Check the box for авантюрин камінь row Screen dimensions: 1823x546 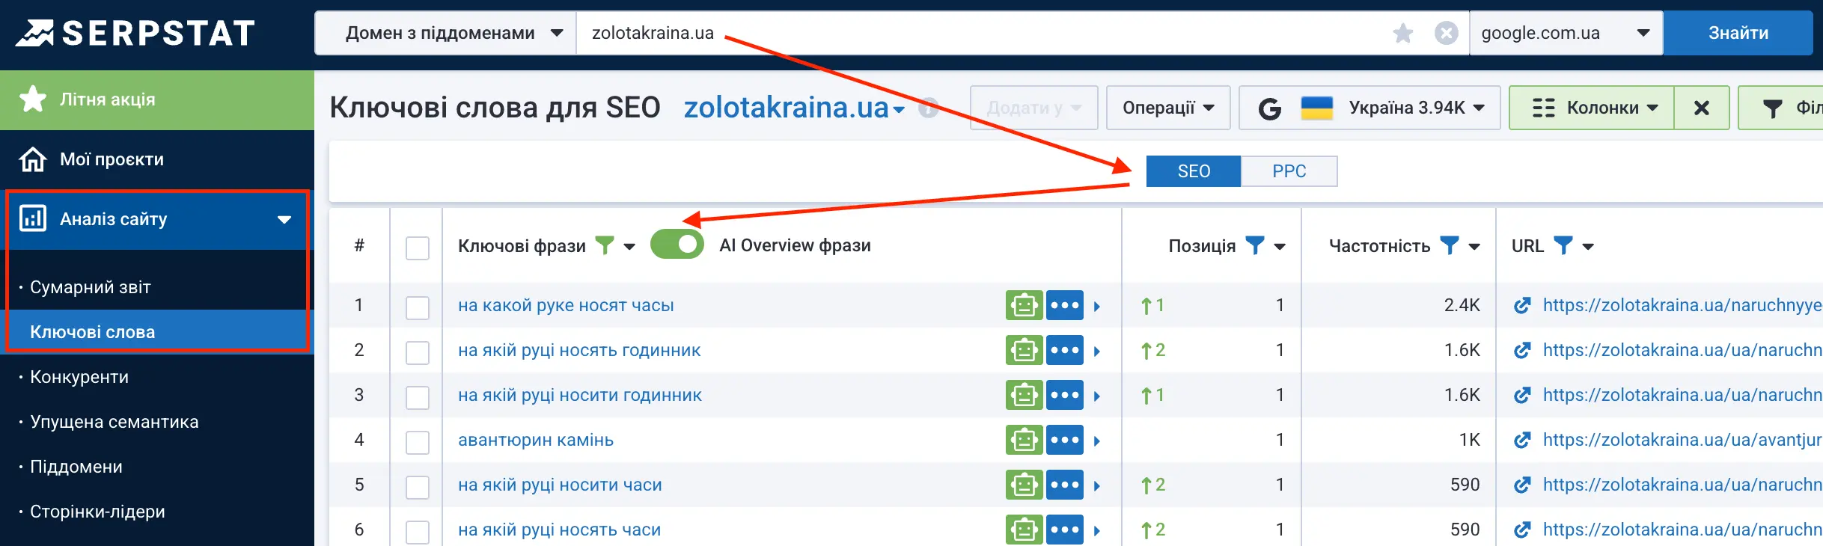(418, 442)
